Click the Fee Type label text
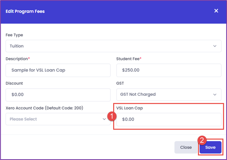The height and width of the screenshot is (160, 227). (14, 35)
